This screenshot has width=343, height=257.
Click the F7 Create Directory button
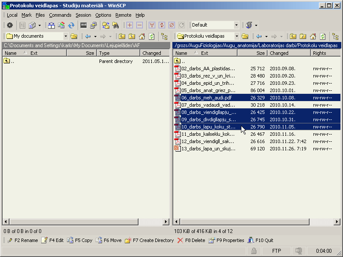pos(149,240)
